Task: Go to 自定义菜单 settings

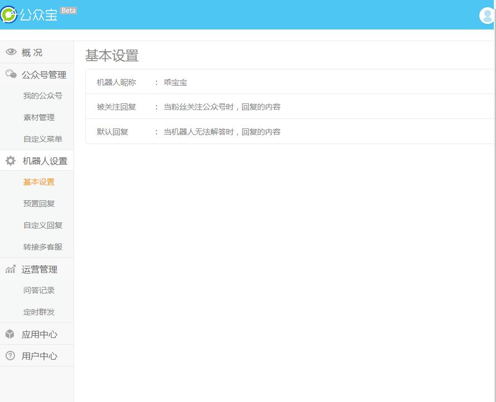Action: [x=42, y=138]
